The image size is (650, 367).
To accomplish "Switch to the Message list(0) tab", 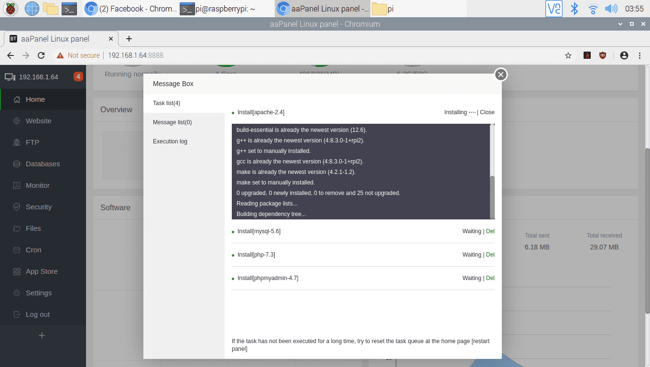I will [172, 122].
